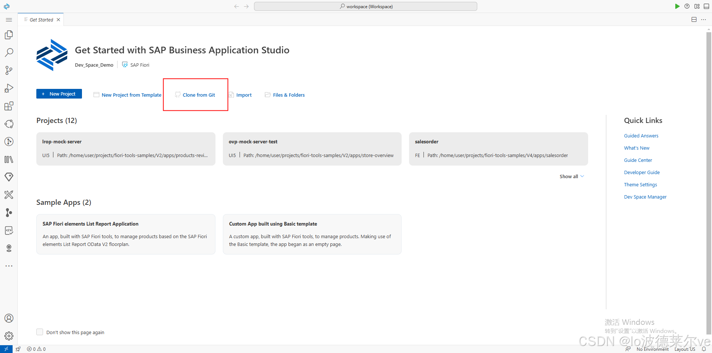Click the New Project button
Screen dimensions: 712x353
59,94
